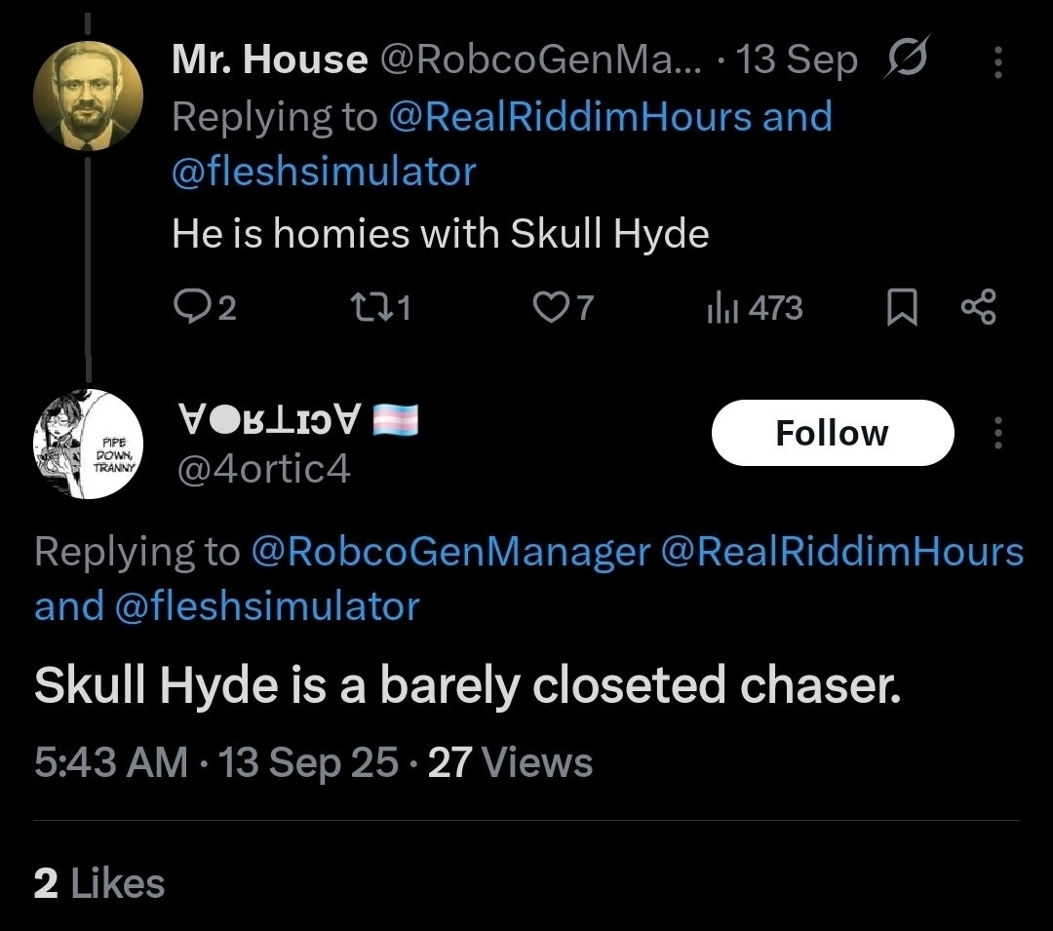Open the @4ortic4 profile avatar
This screenshot has height=931, width=1053.
tap(88, 444)
